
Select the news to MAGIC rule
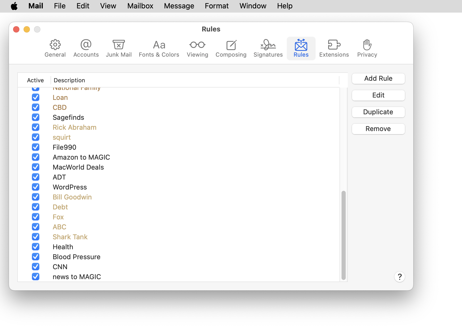(77, 277)
